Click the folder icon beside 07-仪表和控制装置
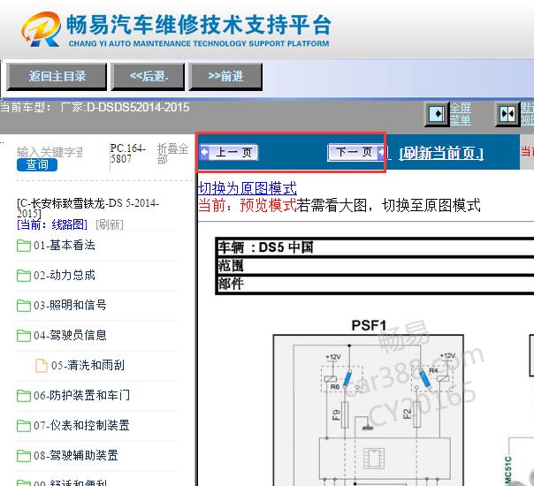 [x=24, y=426]
